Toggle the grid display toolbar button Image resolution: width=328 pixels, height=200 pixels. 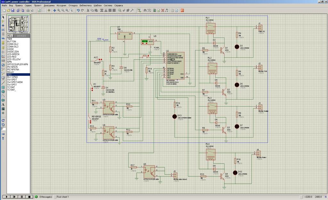click(44, 11)
